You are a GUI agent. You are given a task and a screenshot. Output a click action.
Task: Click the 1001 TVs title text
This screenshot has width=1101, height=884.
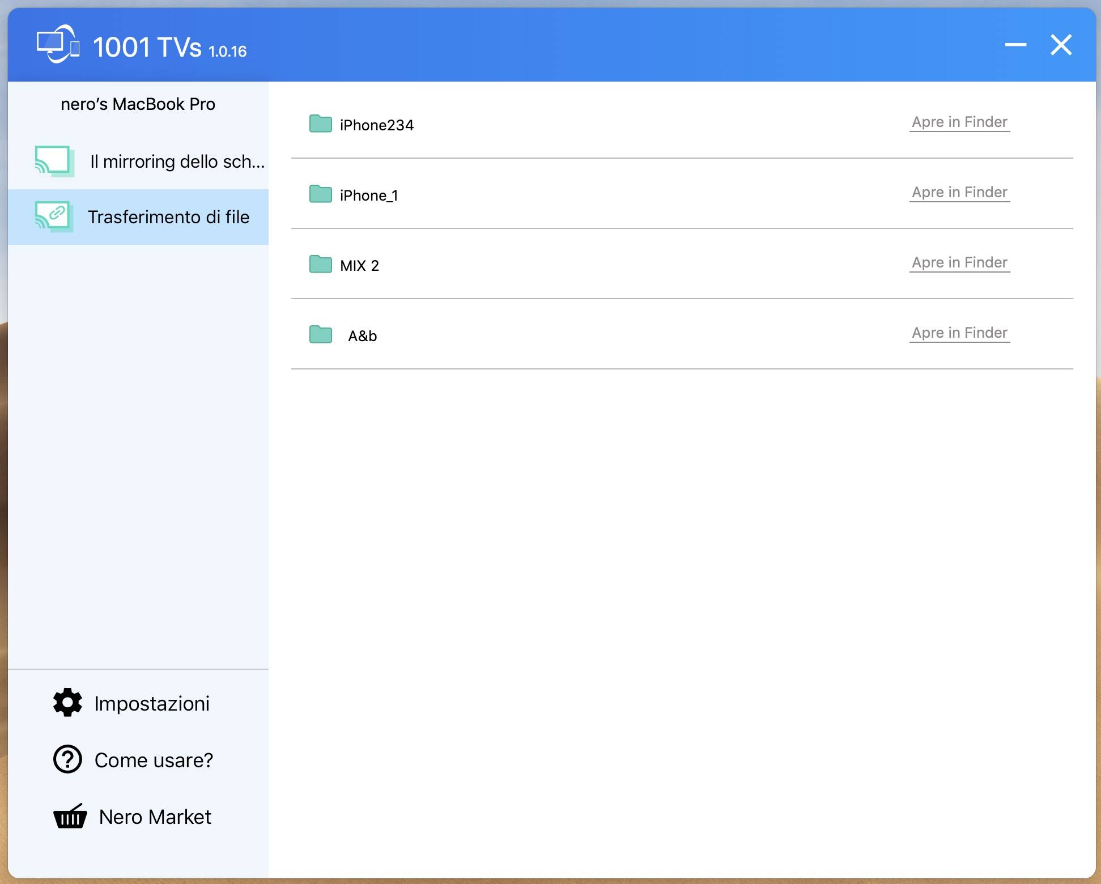click(x=147, y=47)
